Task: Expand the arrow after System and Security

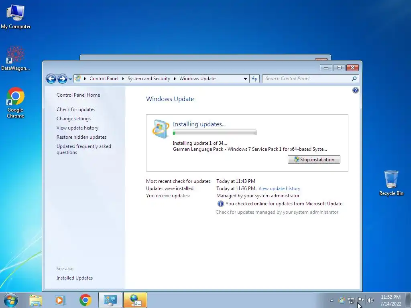Action: click(175, 79)
